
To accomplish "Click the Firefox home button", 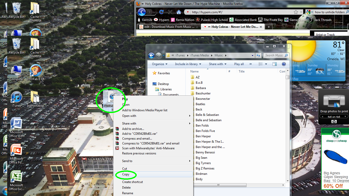I will pyautogui.click(x=179, y=12).
